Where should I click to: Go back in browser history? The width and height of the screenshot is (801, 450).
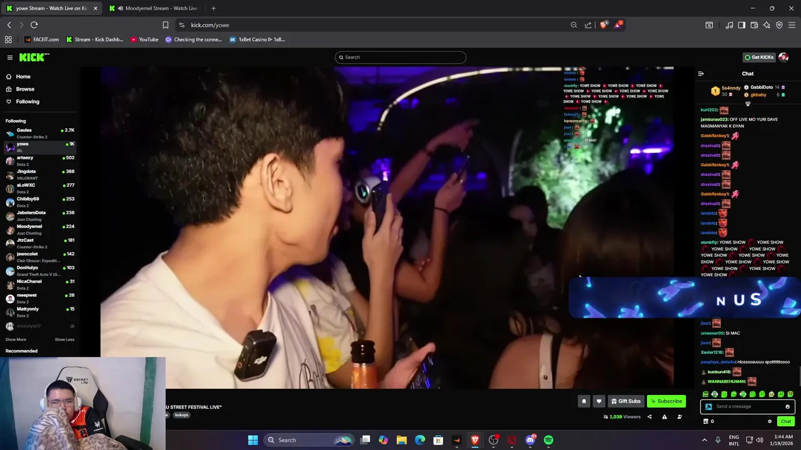pos(9,25)
